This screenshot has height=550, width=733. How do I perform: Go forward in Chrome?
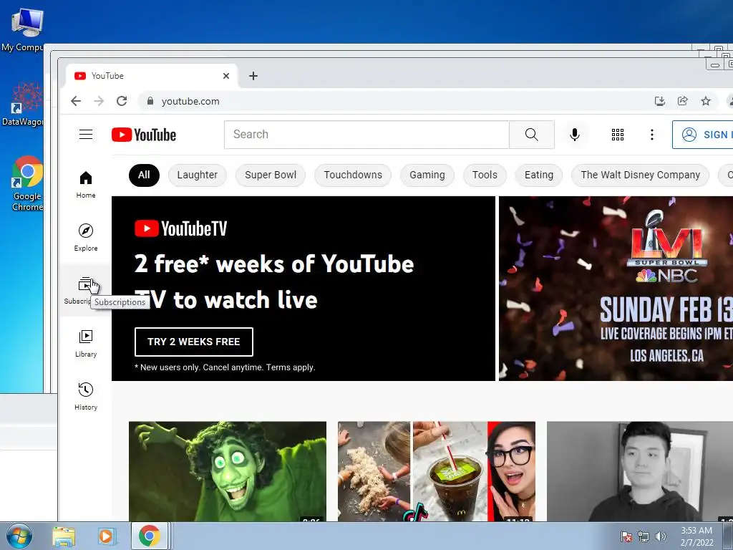coord(99,101)
